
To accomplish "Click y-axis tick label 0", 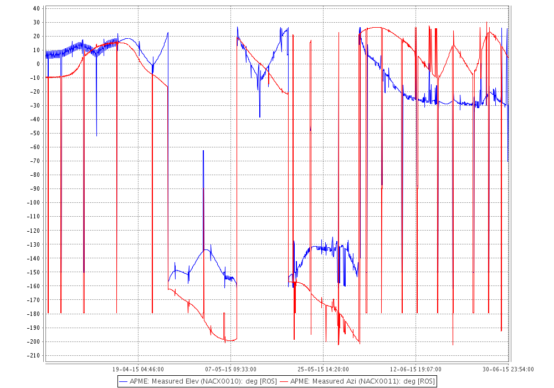I will (x=38, y=64).
